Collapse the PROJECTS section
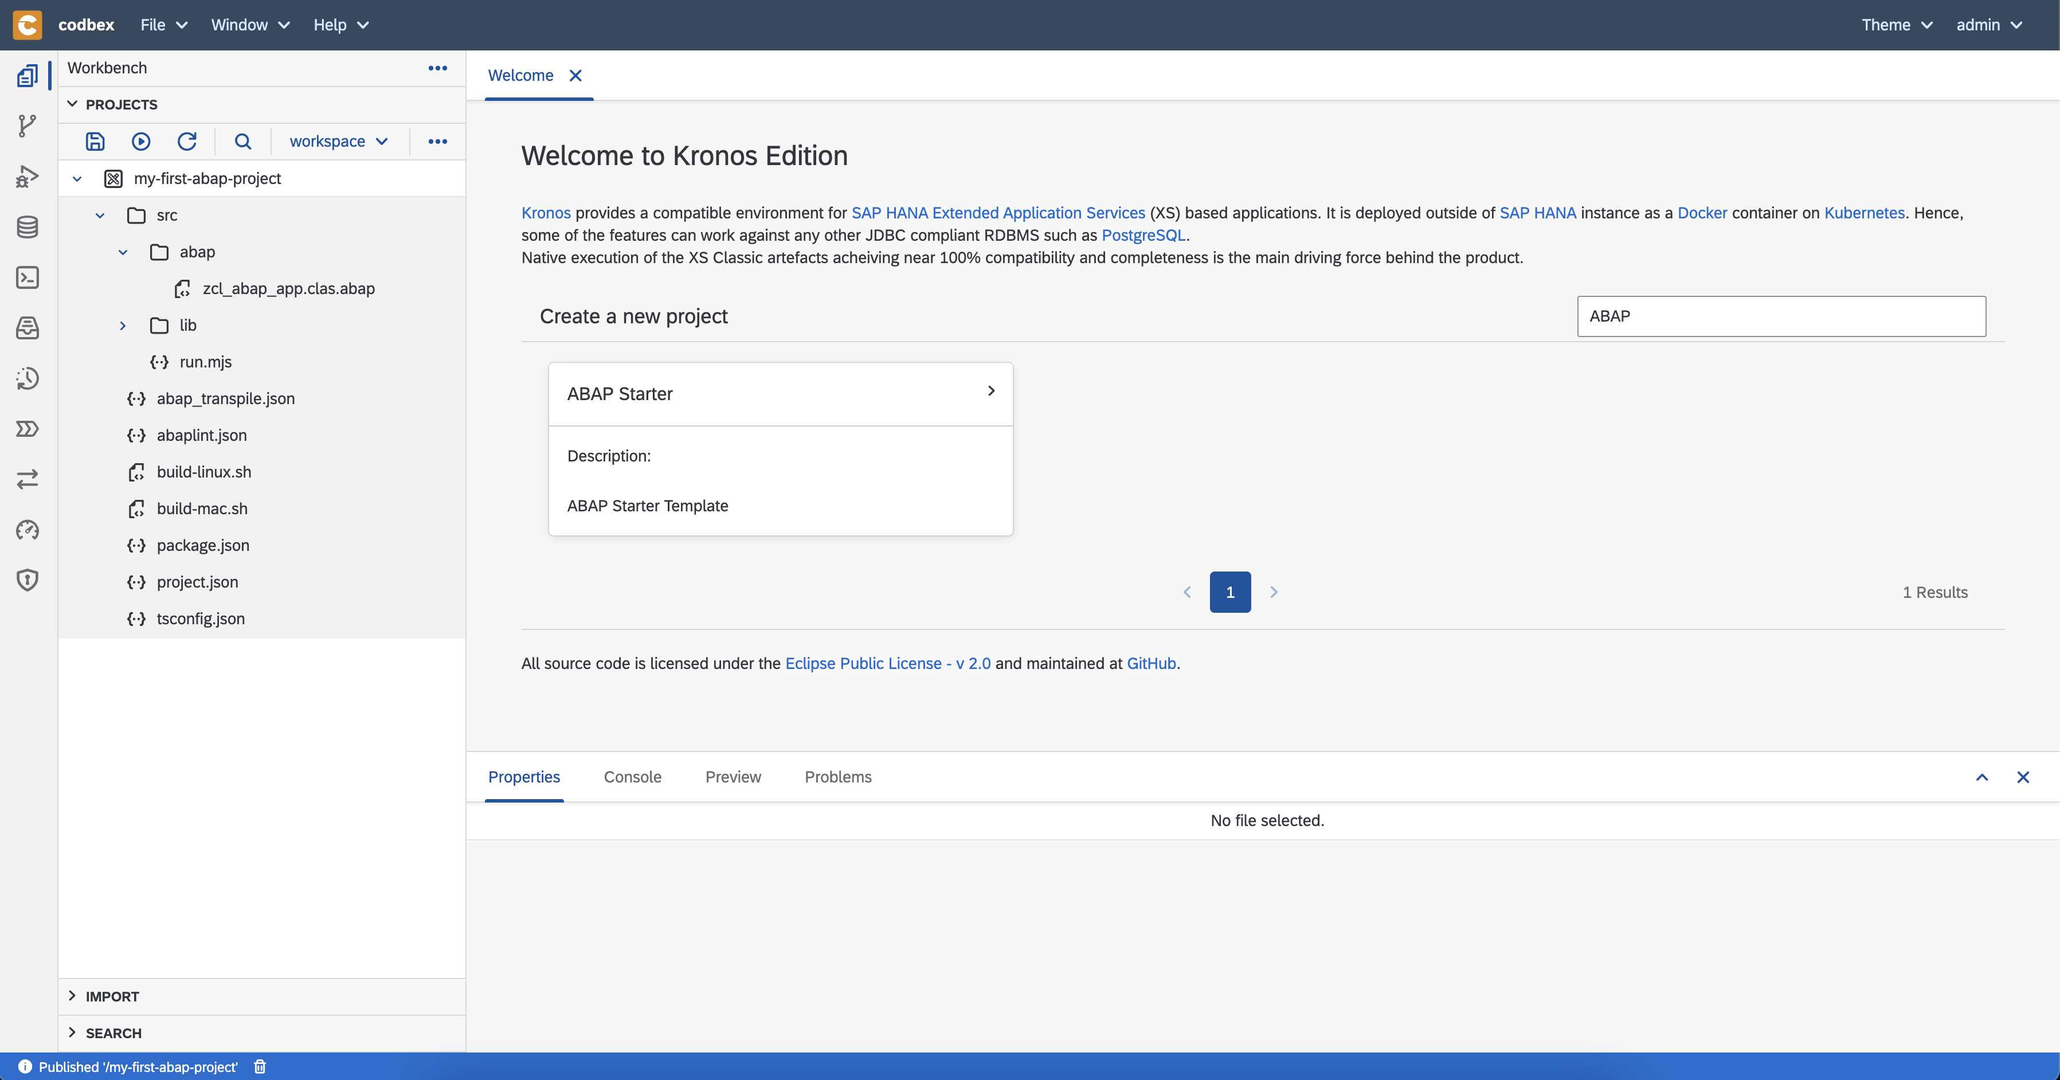This screenshot has height=1080, width=2060. coord(72,104)
